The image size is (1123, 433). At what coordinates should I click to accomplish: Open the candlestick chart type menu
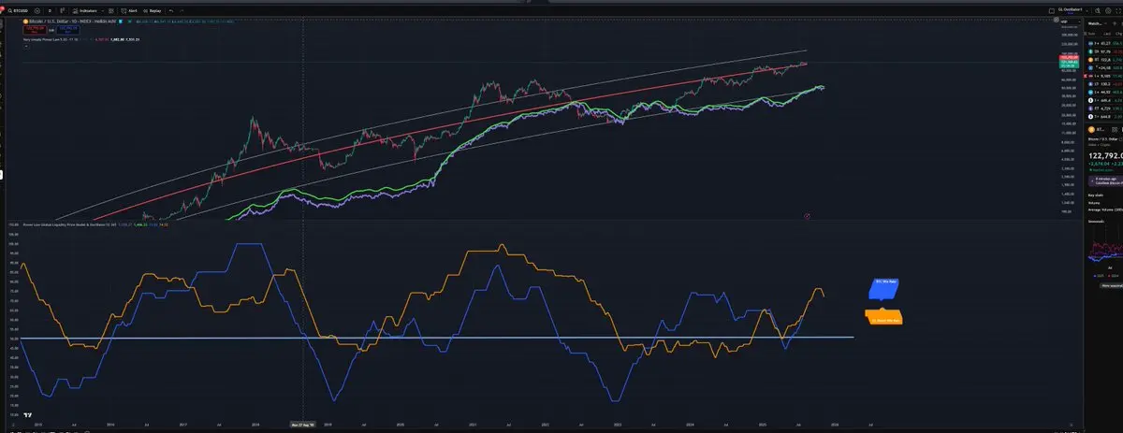click(x=62, y=10)
